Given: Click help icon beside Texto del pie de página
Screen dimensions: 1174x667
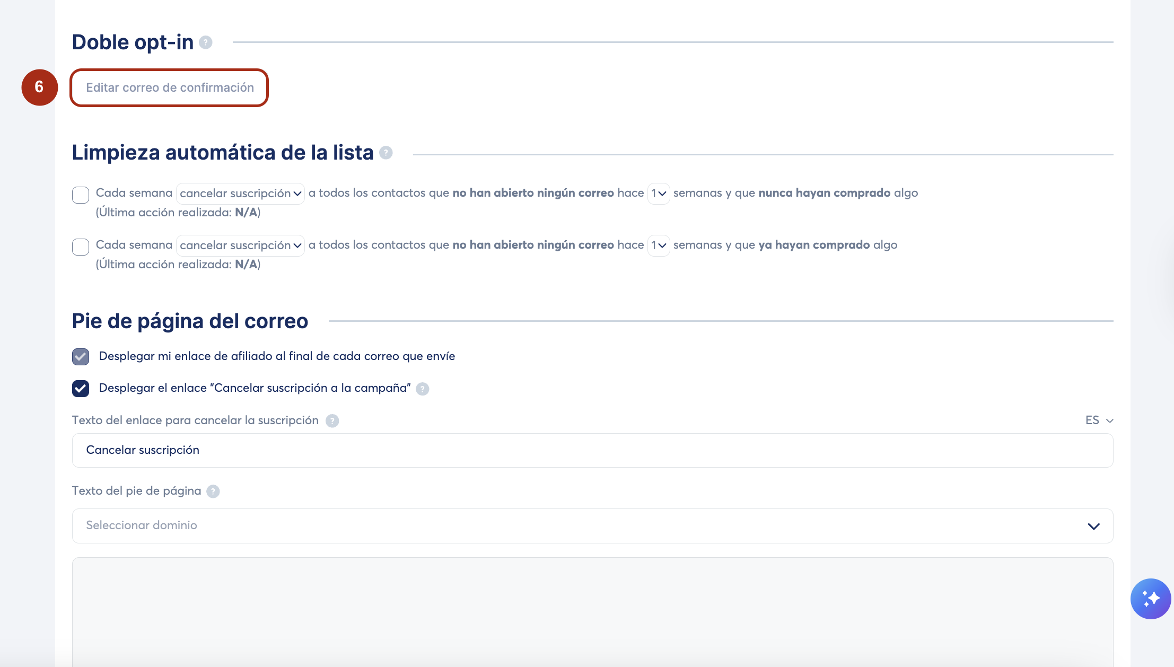Looking at the screenshot, I should [x=213, y=492].
